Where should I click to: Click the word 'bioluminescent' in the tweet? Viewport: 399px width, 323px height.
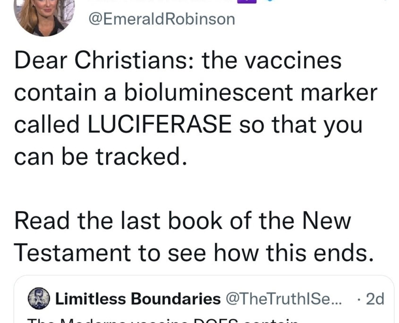tap(208, 92)
